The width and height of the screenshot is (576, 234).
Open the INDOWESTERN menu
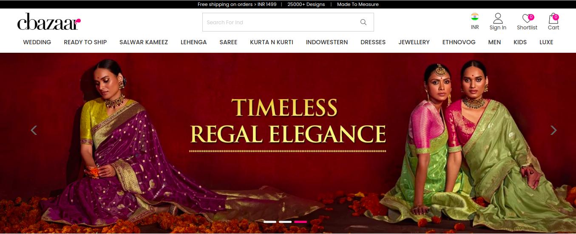[327, 42]
